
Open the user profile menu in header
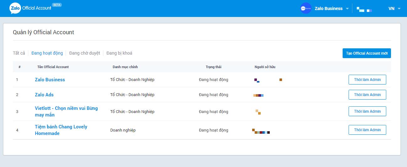click(x=364, y=10)
